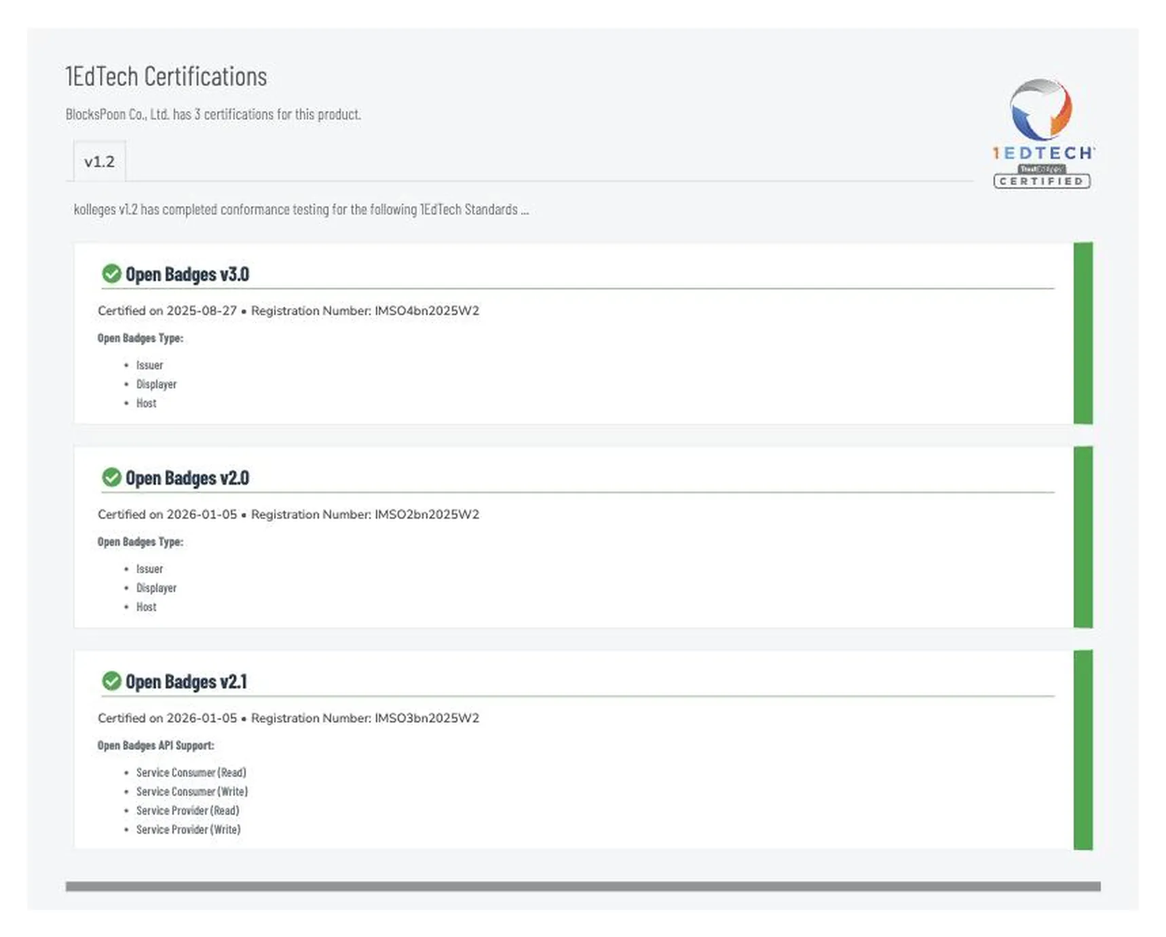1166x937 pixels.
Task: Click the Open Badges v3.0 heading
Action: pyautogui.click(x=187, y=274)
